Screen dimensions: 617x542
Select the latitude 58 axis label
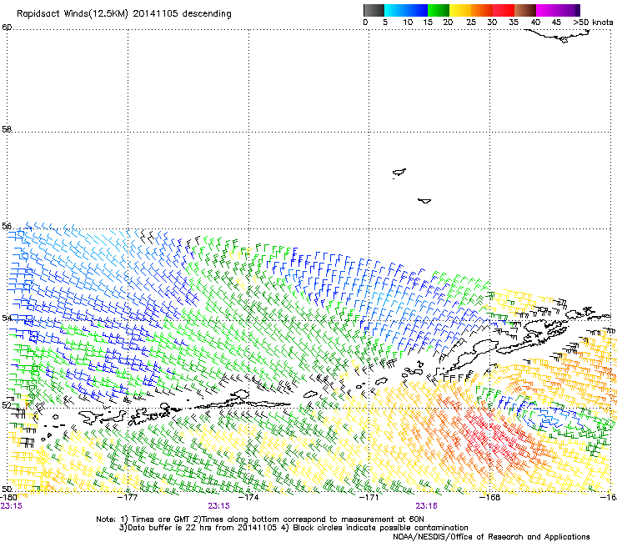coord(7,129)
